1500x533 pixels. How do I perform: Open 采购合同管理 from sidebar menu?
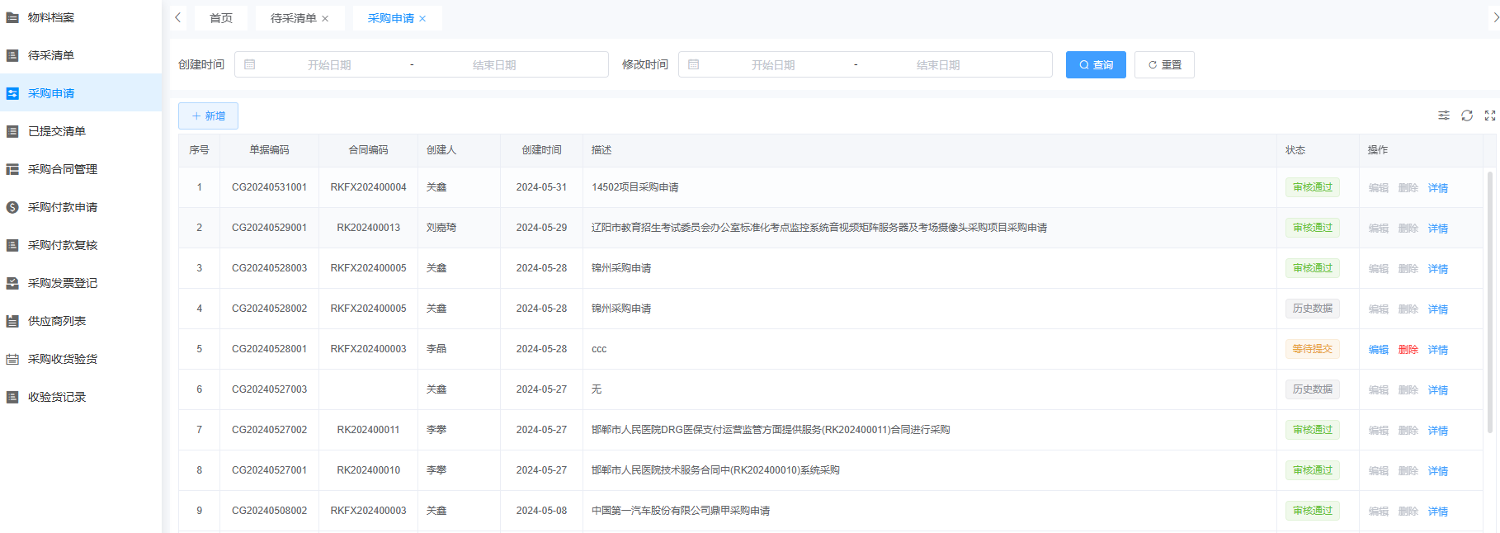point(63,169)
